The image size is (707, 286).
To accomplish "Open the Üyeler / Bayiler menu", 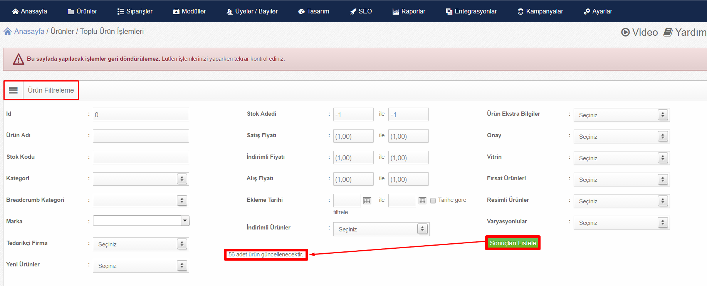I will pos(252,12).
